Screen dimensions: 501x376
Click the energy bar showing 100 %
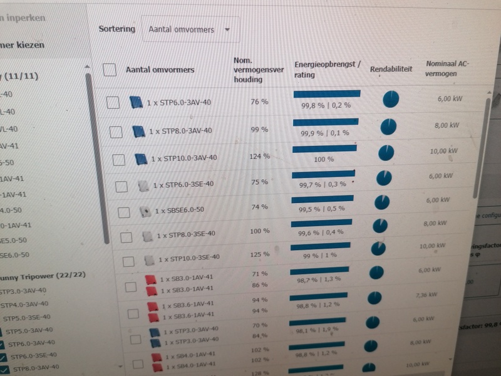point(324,149)
